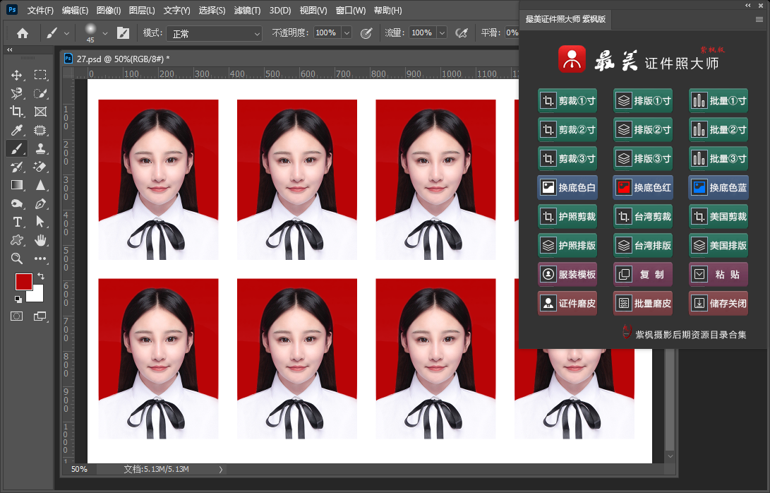Select the Crop tool in toolbox
The width and height of the screenshot is (770, 493).
click(17, 112)
